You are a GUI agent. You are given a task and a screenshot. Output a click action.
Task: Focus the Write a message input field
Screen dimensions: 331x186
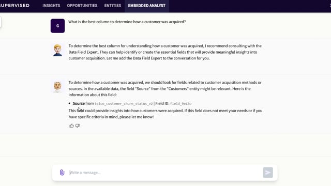(165, 173)
